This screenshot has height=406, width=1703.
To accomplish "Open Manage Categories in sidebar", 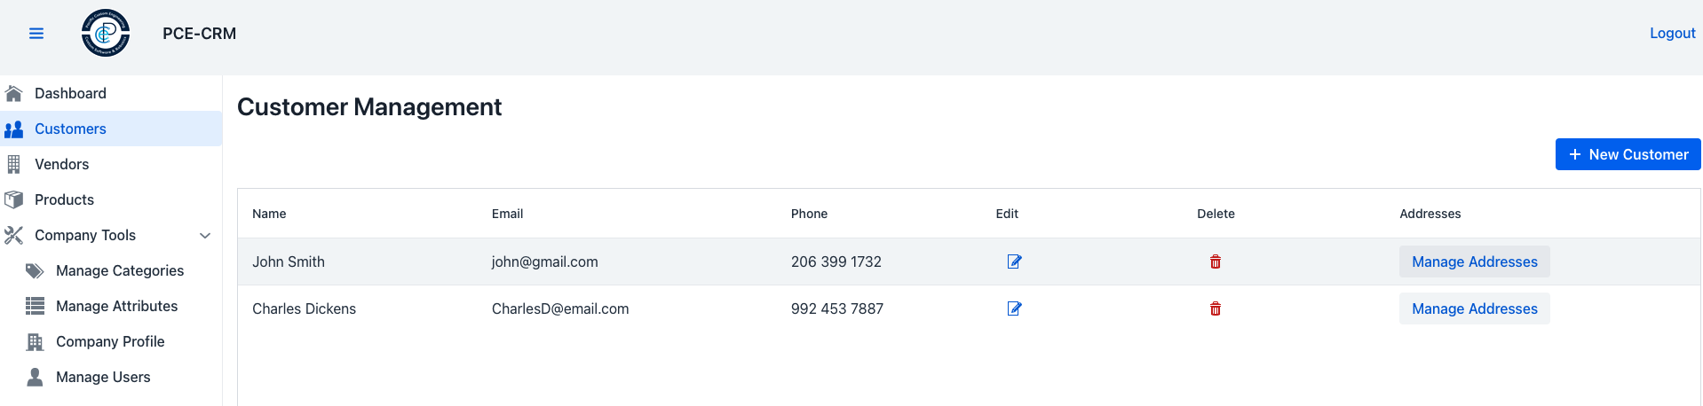I will (119, 270).
